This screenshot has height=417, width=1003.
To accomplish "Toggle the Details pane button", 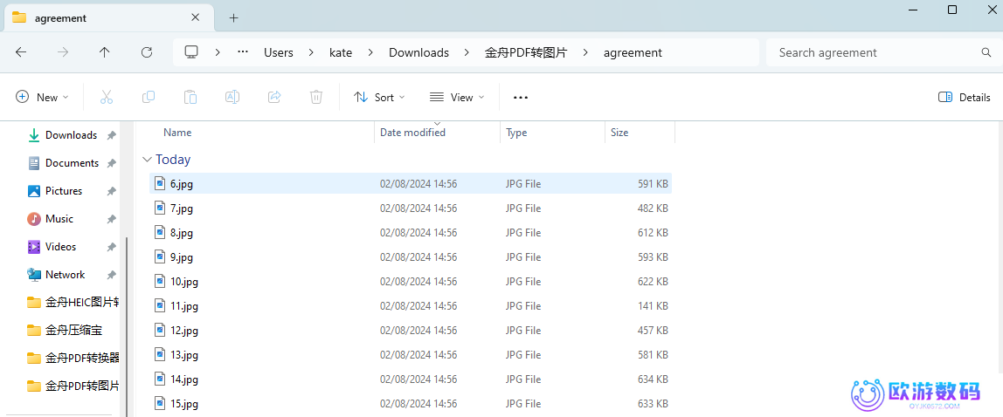I will tap(964, 97).
